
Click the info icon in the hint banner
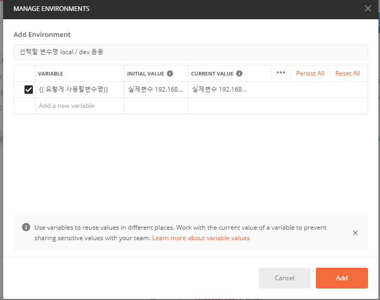pyautogui.click(x=26, y=227)
